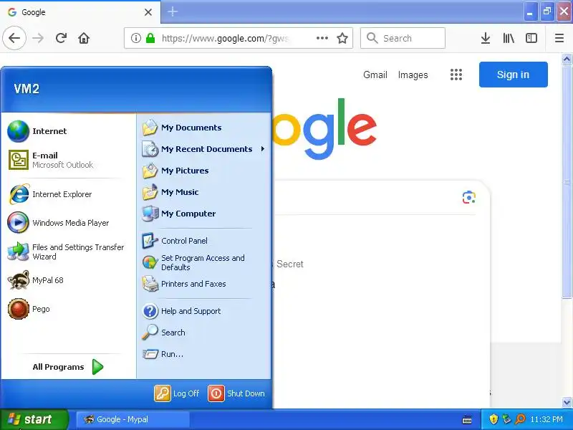Start Files and Settings Transfer Wizard
Image resolution: width=573 pixels, height=430 pixels.
pos(69,252)
